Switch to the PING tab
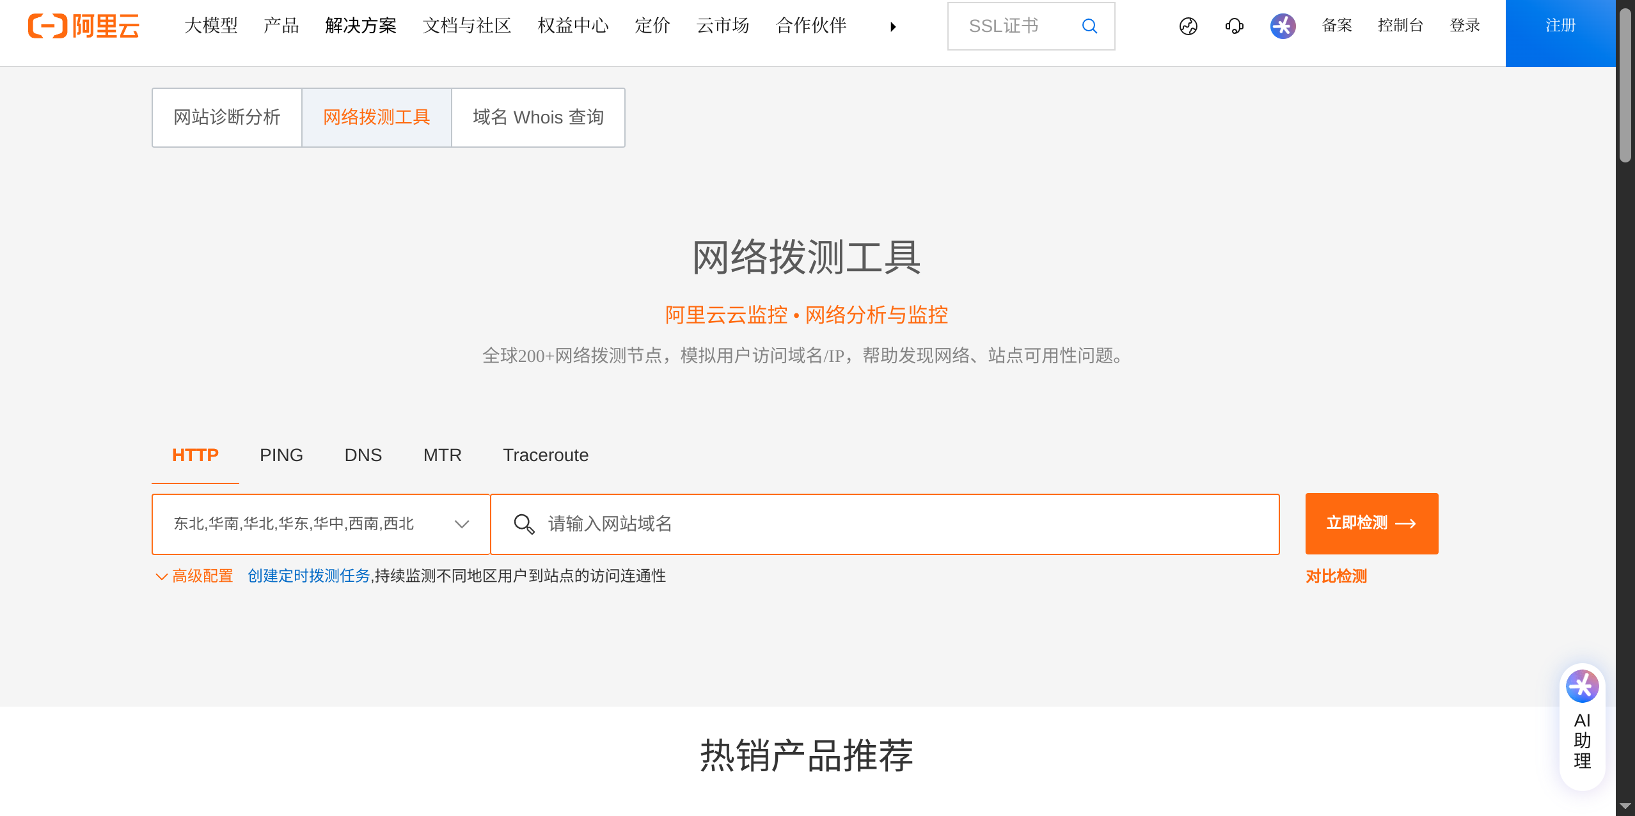This screenshot has height=816, width=1635. pos(281,455)
